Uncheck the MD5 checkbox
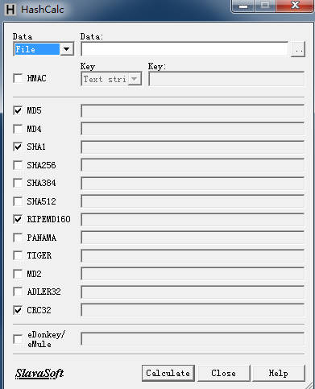This screenshot has height=389, width=315. tap(18, 110)
